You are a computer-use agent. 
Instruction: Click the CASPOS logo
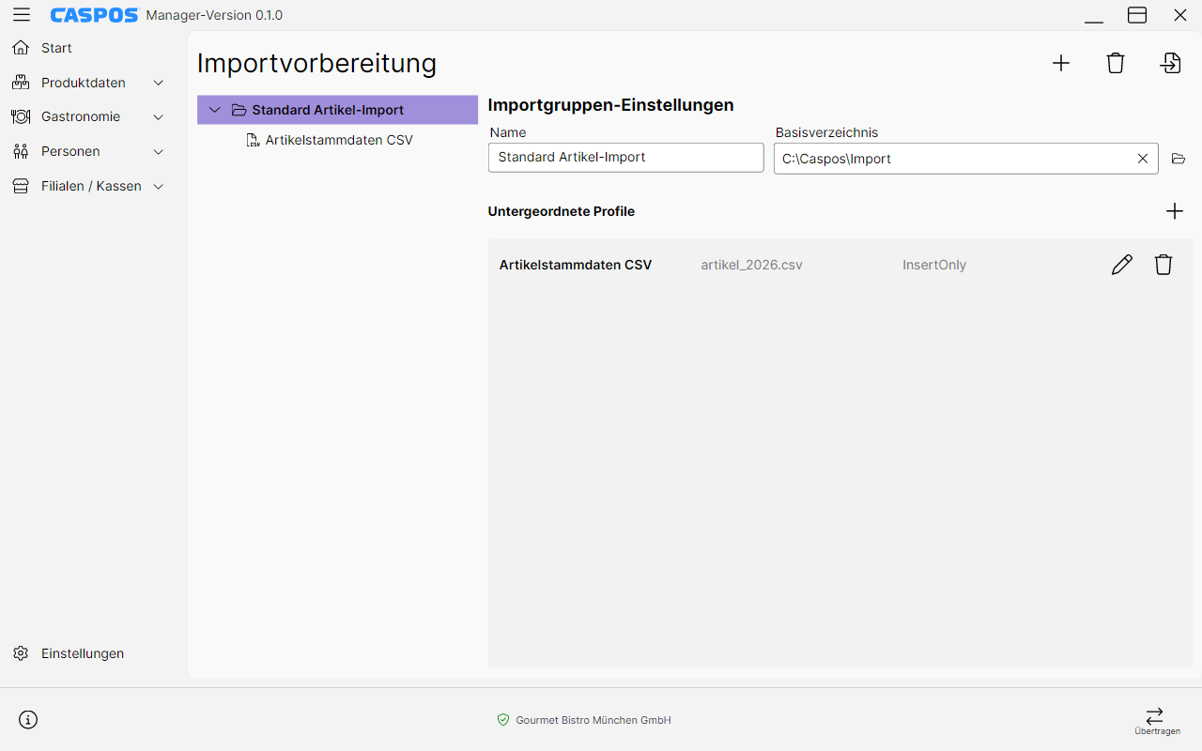click(x=95, y=15)
